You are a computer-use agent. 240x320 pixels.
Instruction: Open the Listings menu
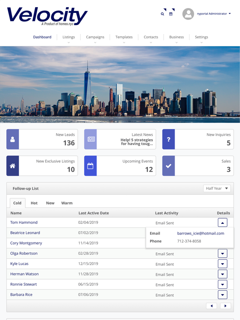click(x=69, y=37)
